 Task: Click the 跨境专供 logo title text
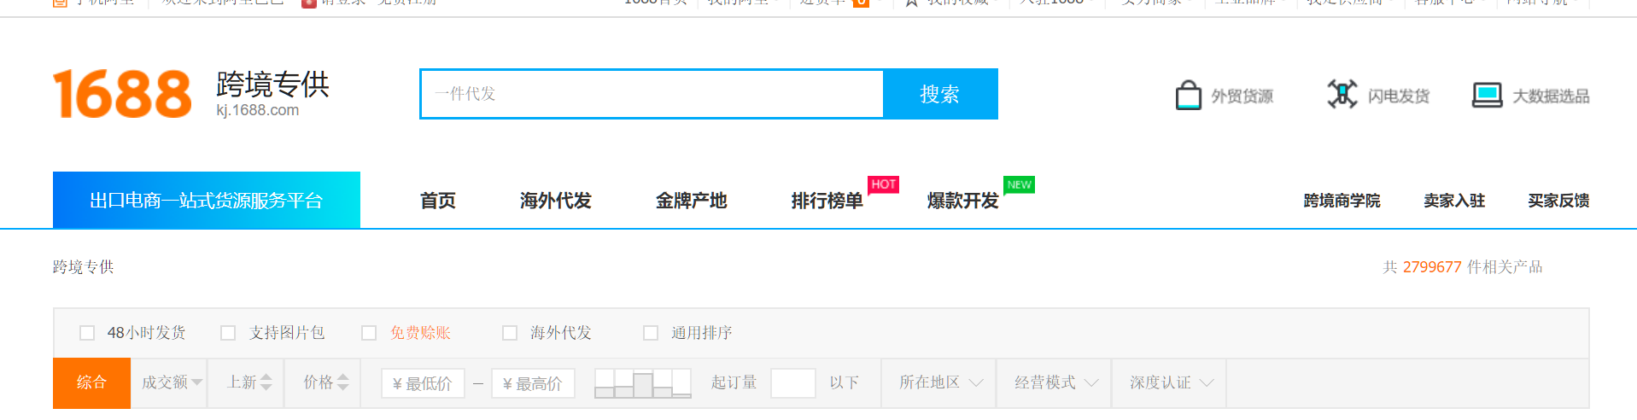click(272, 85)
